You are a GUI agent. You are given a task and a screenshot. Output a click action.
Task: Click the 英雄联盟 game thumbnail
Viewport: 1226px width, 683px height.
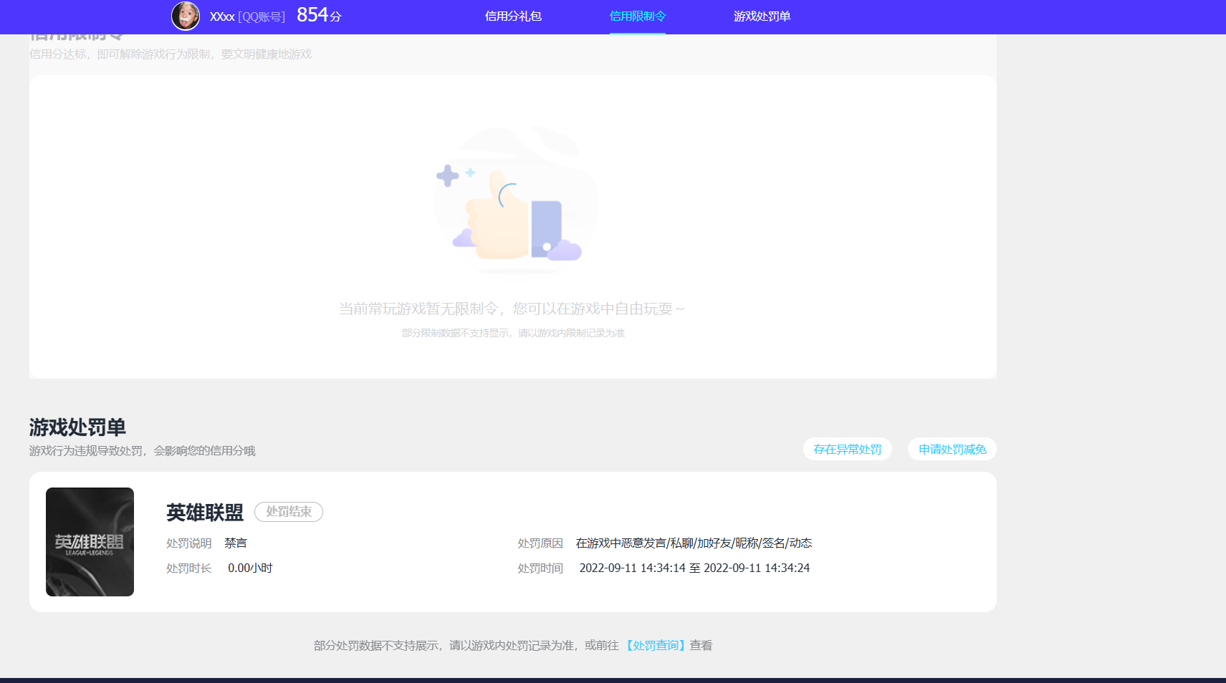click(90, 542)
